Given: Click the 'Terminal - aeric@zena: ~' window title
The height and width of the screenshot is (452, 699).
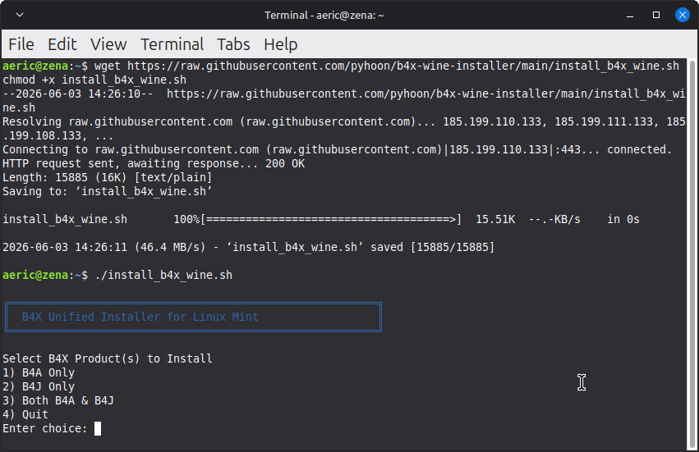Looking at the screenshot, I should tap(324, 15).
